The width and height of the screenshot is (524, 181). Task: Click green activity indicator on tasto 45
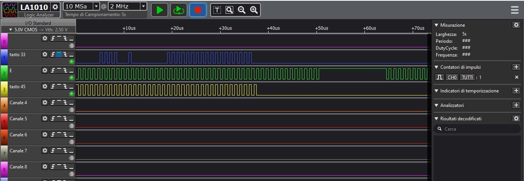point(71,94)
